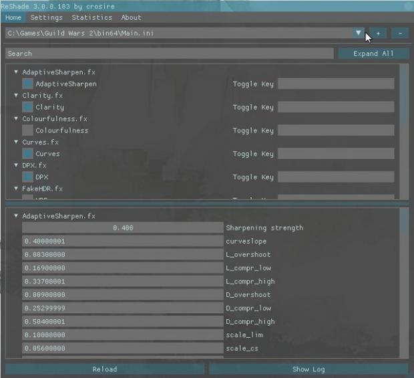The width and height of the screenshot is (414, 378).
Task: Click the Show Log button
Action: coord(308,369)
